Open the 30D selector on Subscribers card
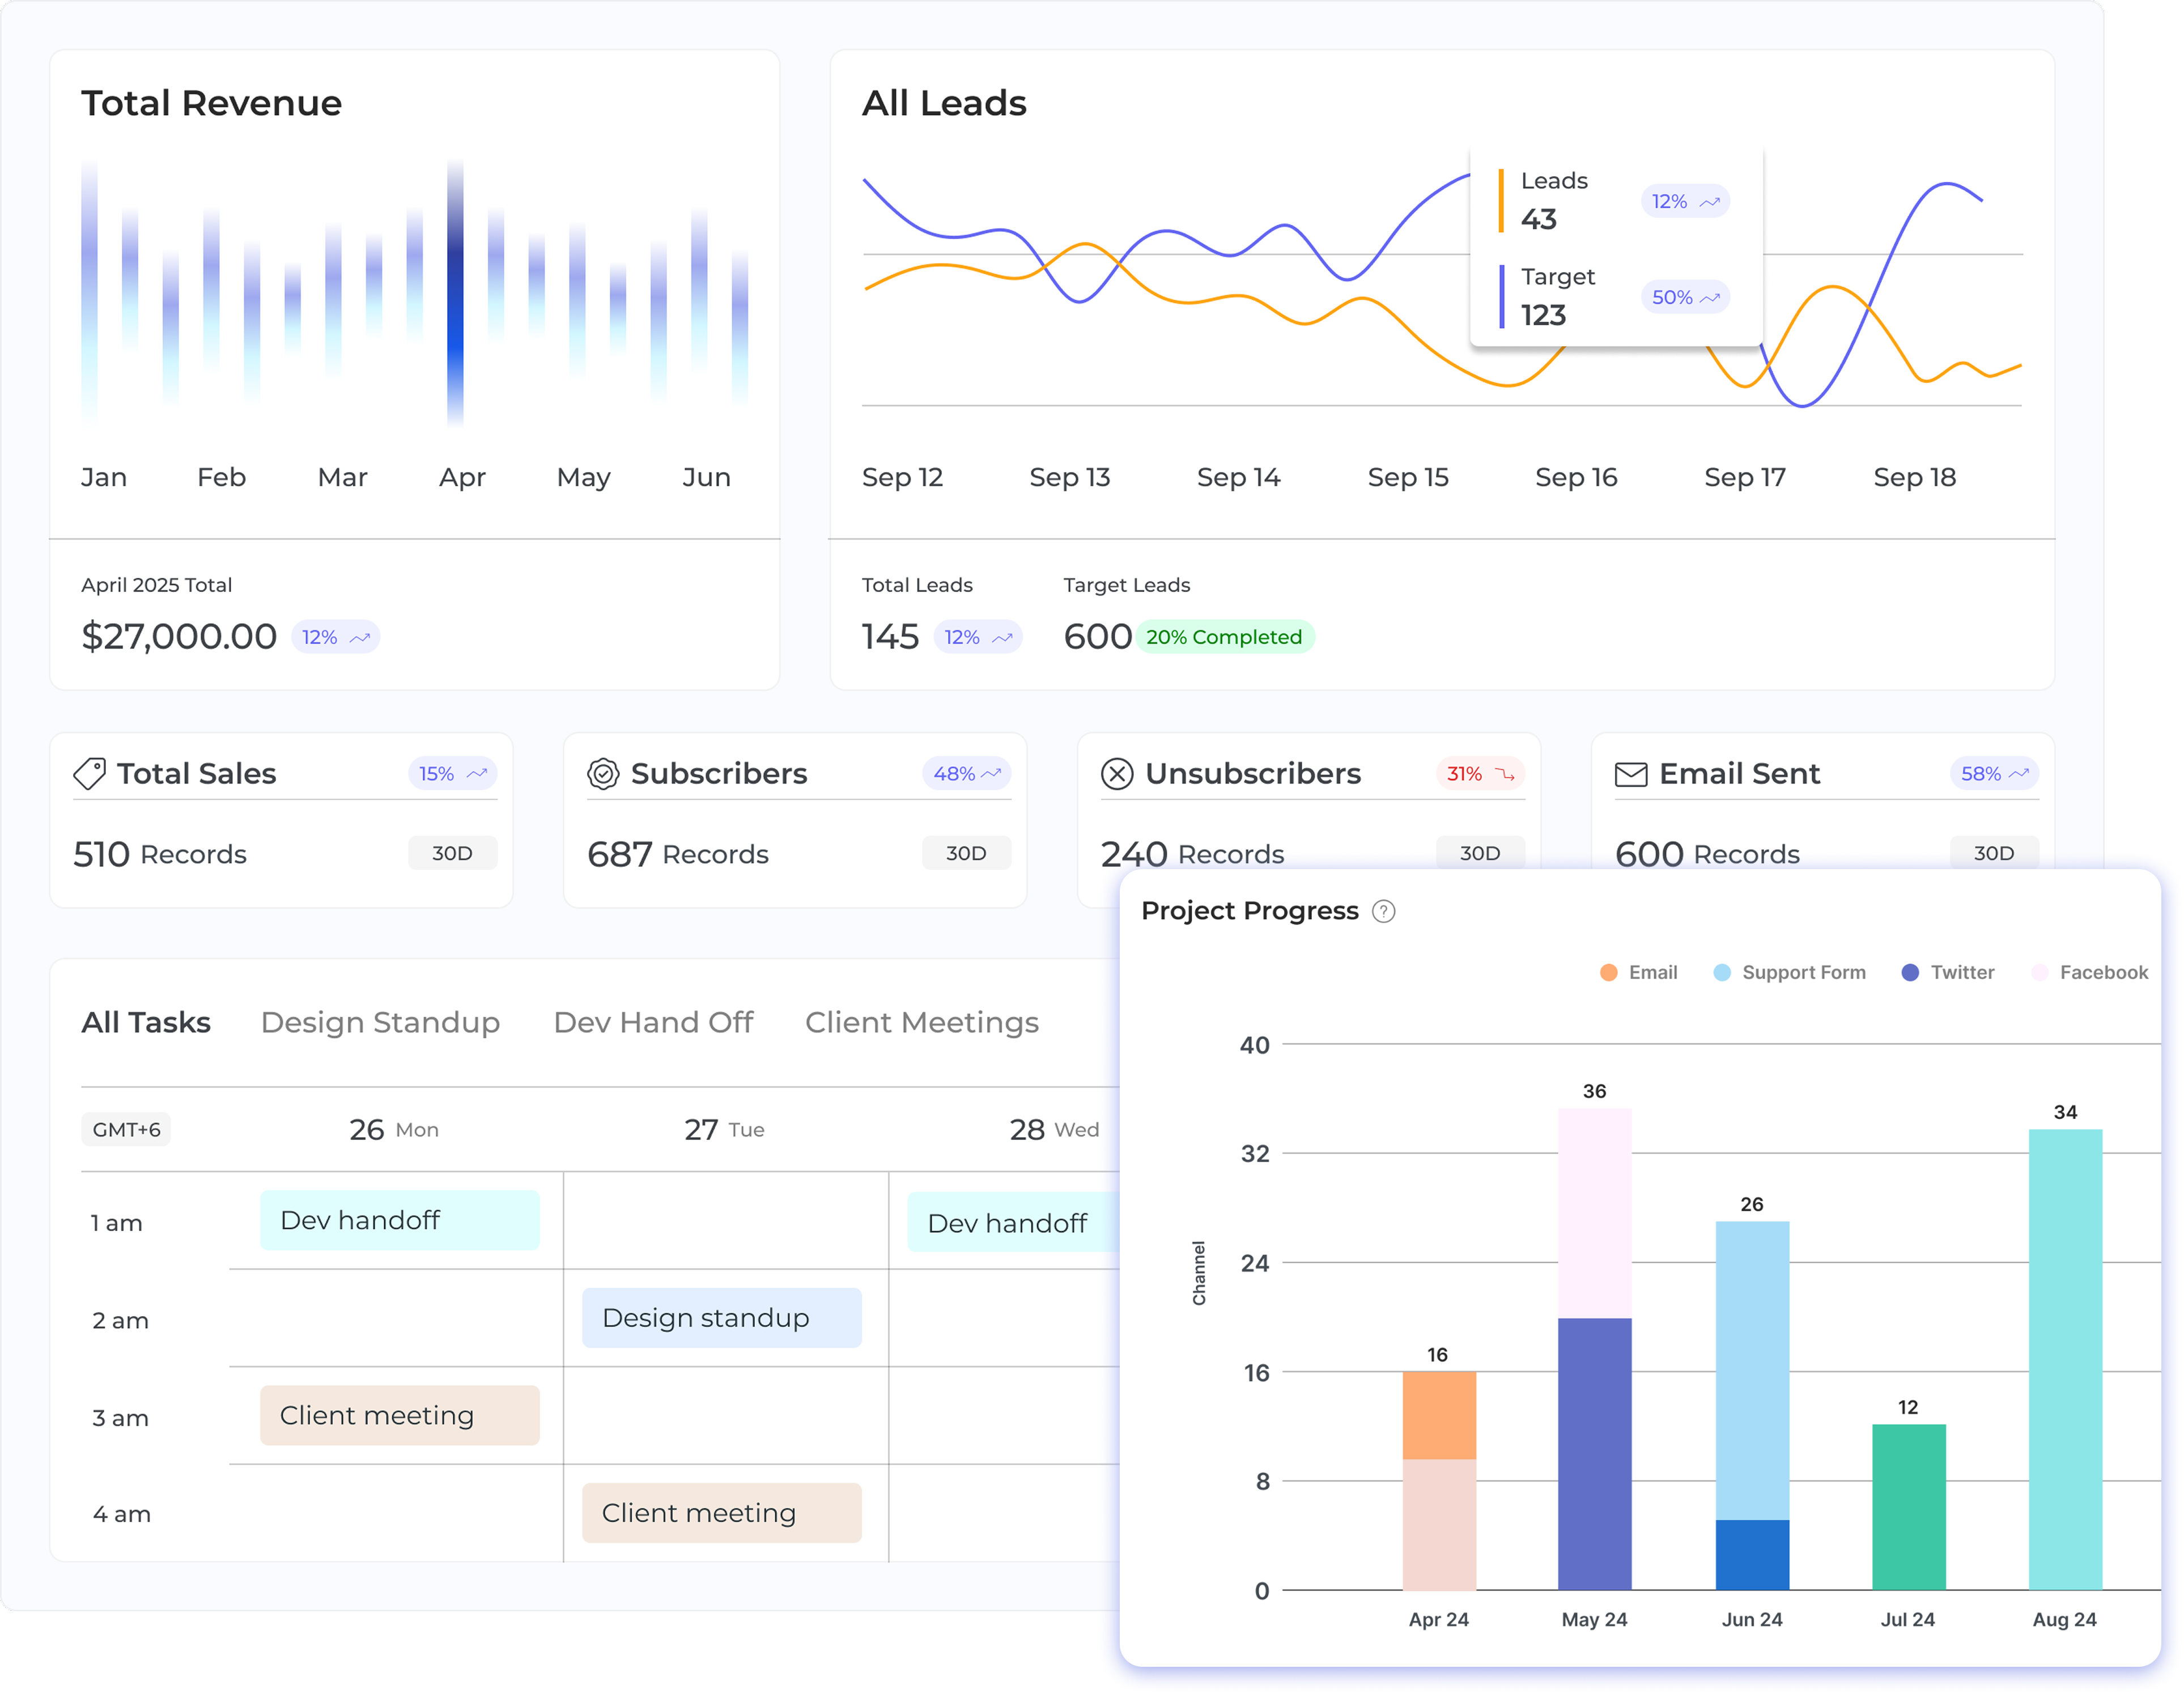The width and height of the screenshot is (2184, 1694). pyautogui.click(x=967, y=853)
